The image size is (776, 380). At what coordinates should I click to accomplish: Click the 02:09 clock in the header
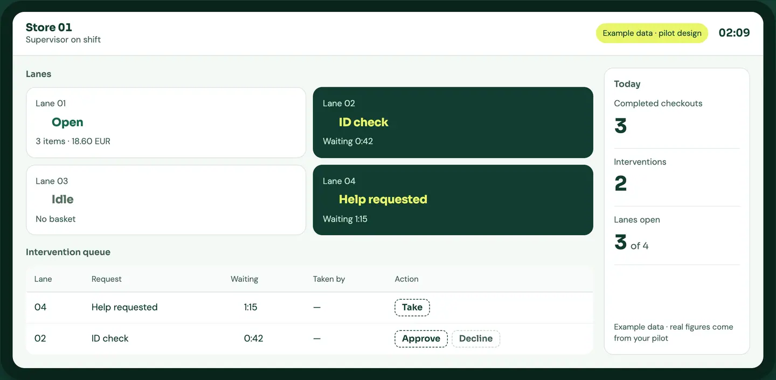pyautogui.click(x=734, y=33)
